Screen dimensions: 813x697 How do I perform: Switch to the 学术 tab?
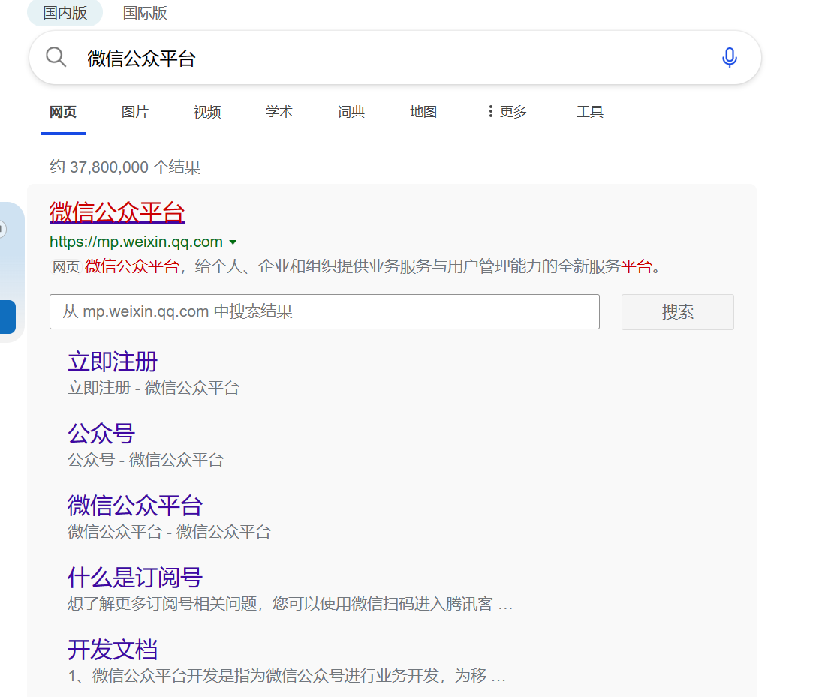279,112
